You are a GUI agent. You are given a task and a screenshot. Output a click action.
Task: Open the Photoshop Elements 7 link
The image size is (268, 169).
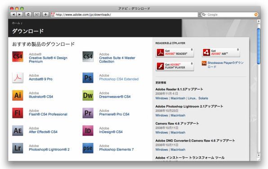[x=116, y=150]
